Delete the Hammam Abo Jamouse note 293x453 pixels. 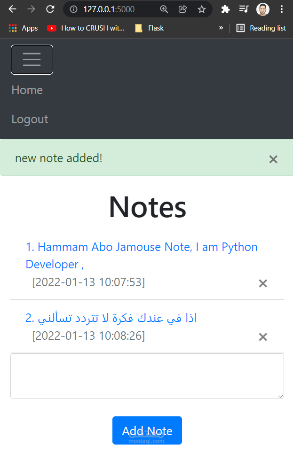click(x=262, y=283)
